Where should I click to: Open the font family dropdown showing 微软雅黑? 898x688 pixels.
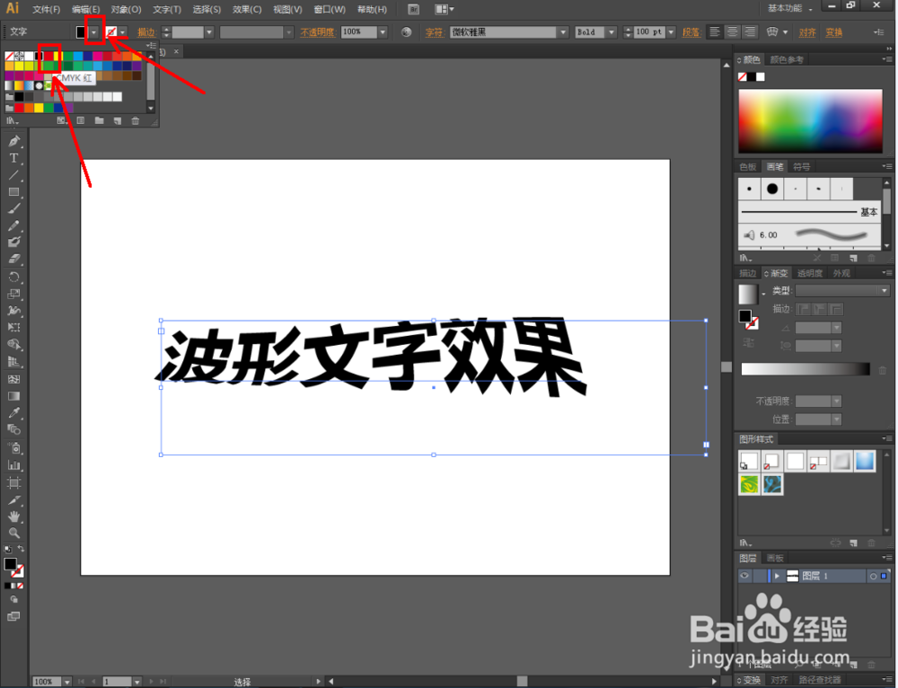click(563, 31)
